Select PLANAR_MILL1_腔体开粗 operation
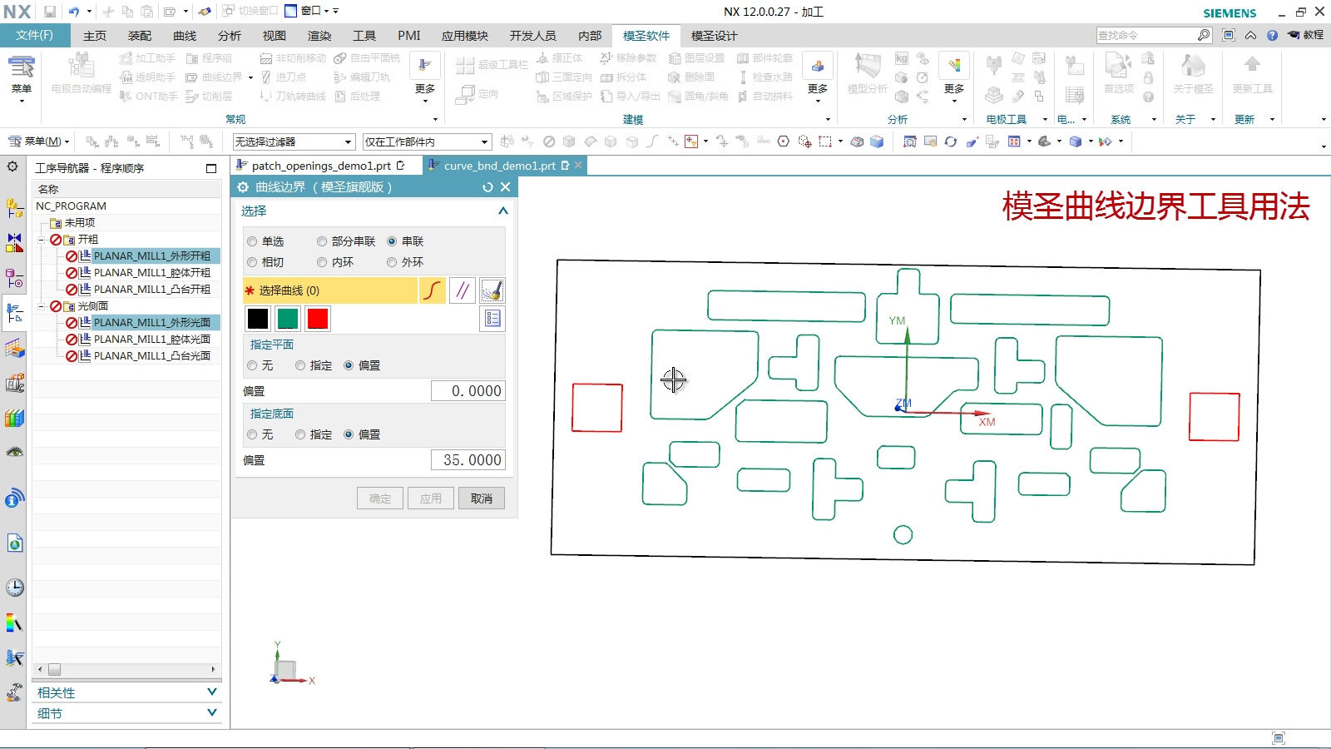 point(152,272)
